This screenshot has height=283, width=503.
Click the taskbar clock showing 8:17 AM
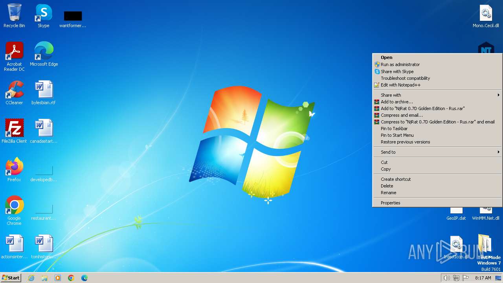(x=483, y=278)
